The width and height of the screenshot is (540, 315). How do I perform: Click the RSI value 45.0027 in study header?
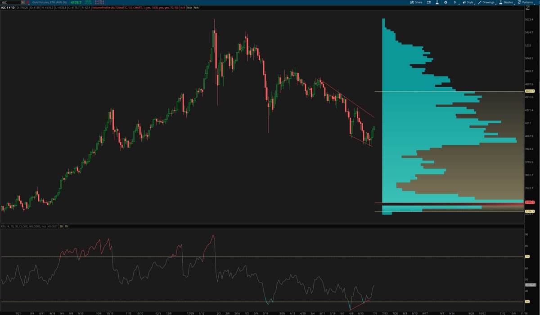[53, 226]
